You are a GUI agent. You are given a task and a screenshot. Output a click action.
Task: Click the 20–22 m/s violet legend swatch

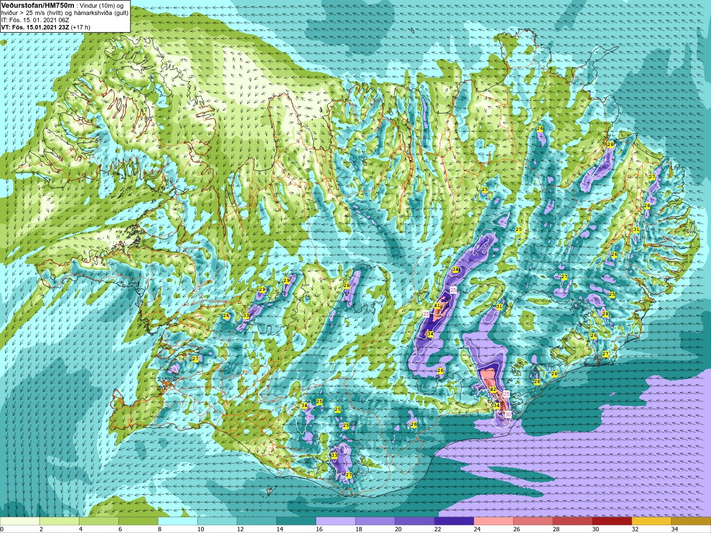pos(414,521)
